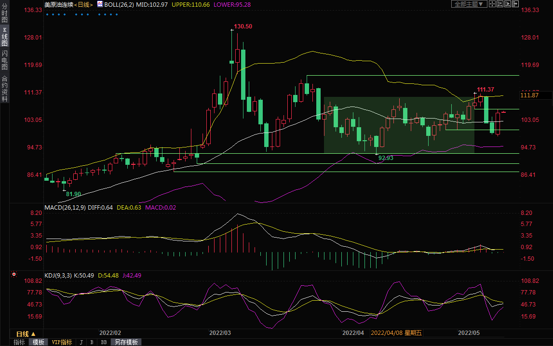The image size is (553, 346).
Task: Click the small marker icon beside KDJ label
Action: 14,275
